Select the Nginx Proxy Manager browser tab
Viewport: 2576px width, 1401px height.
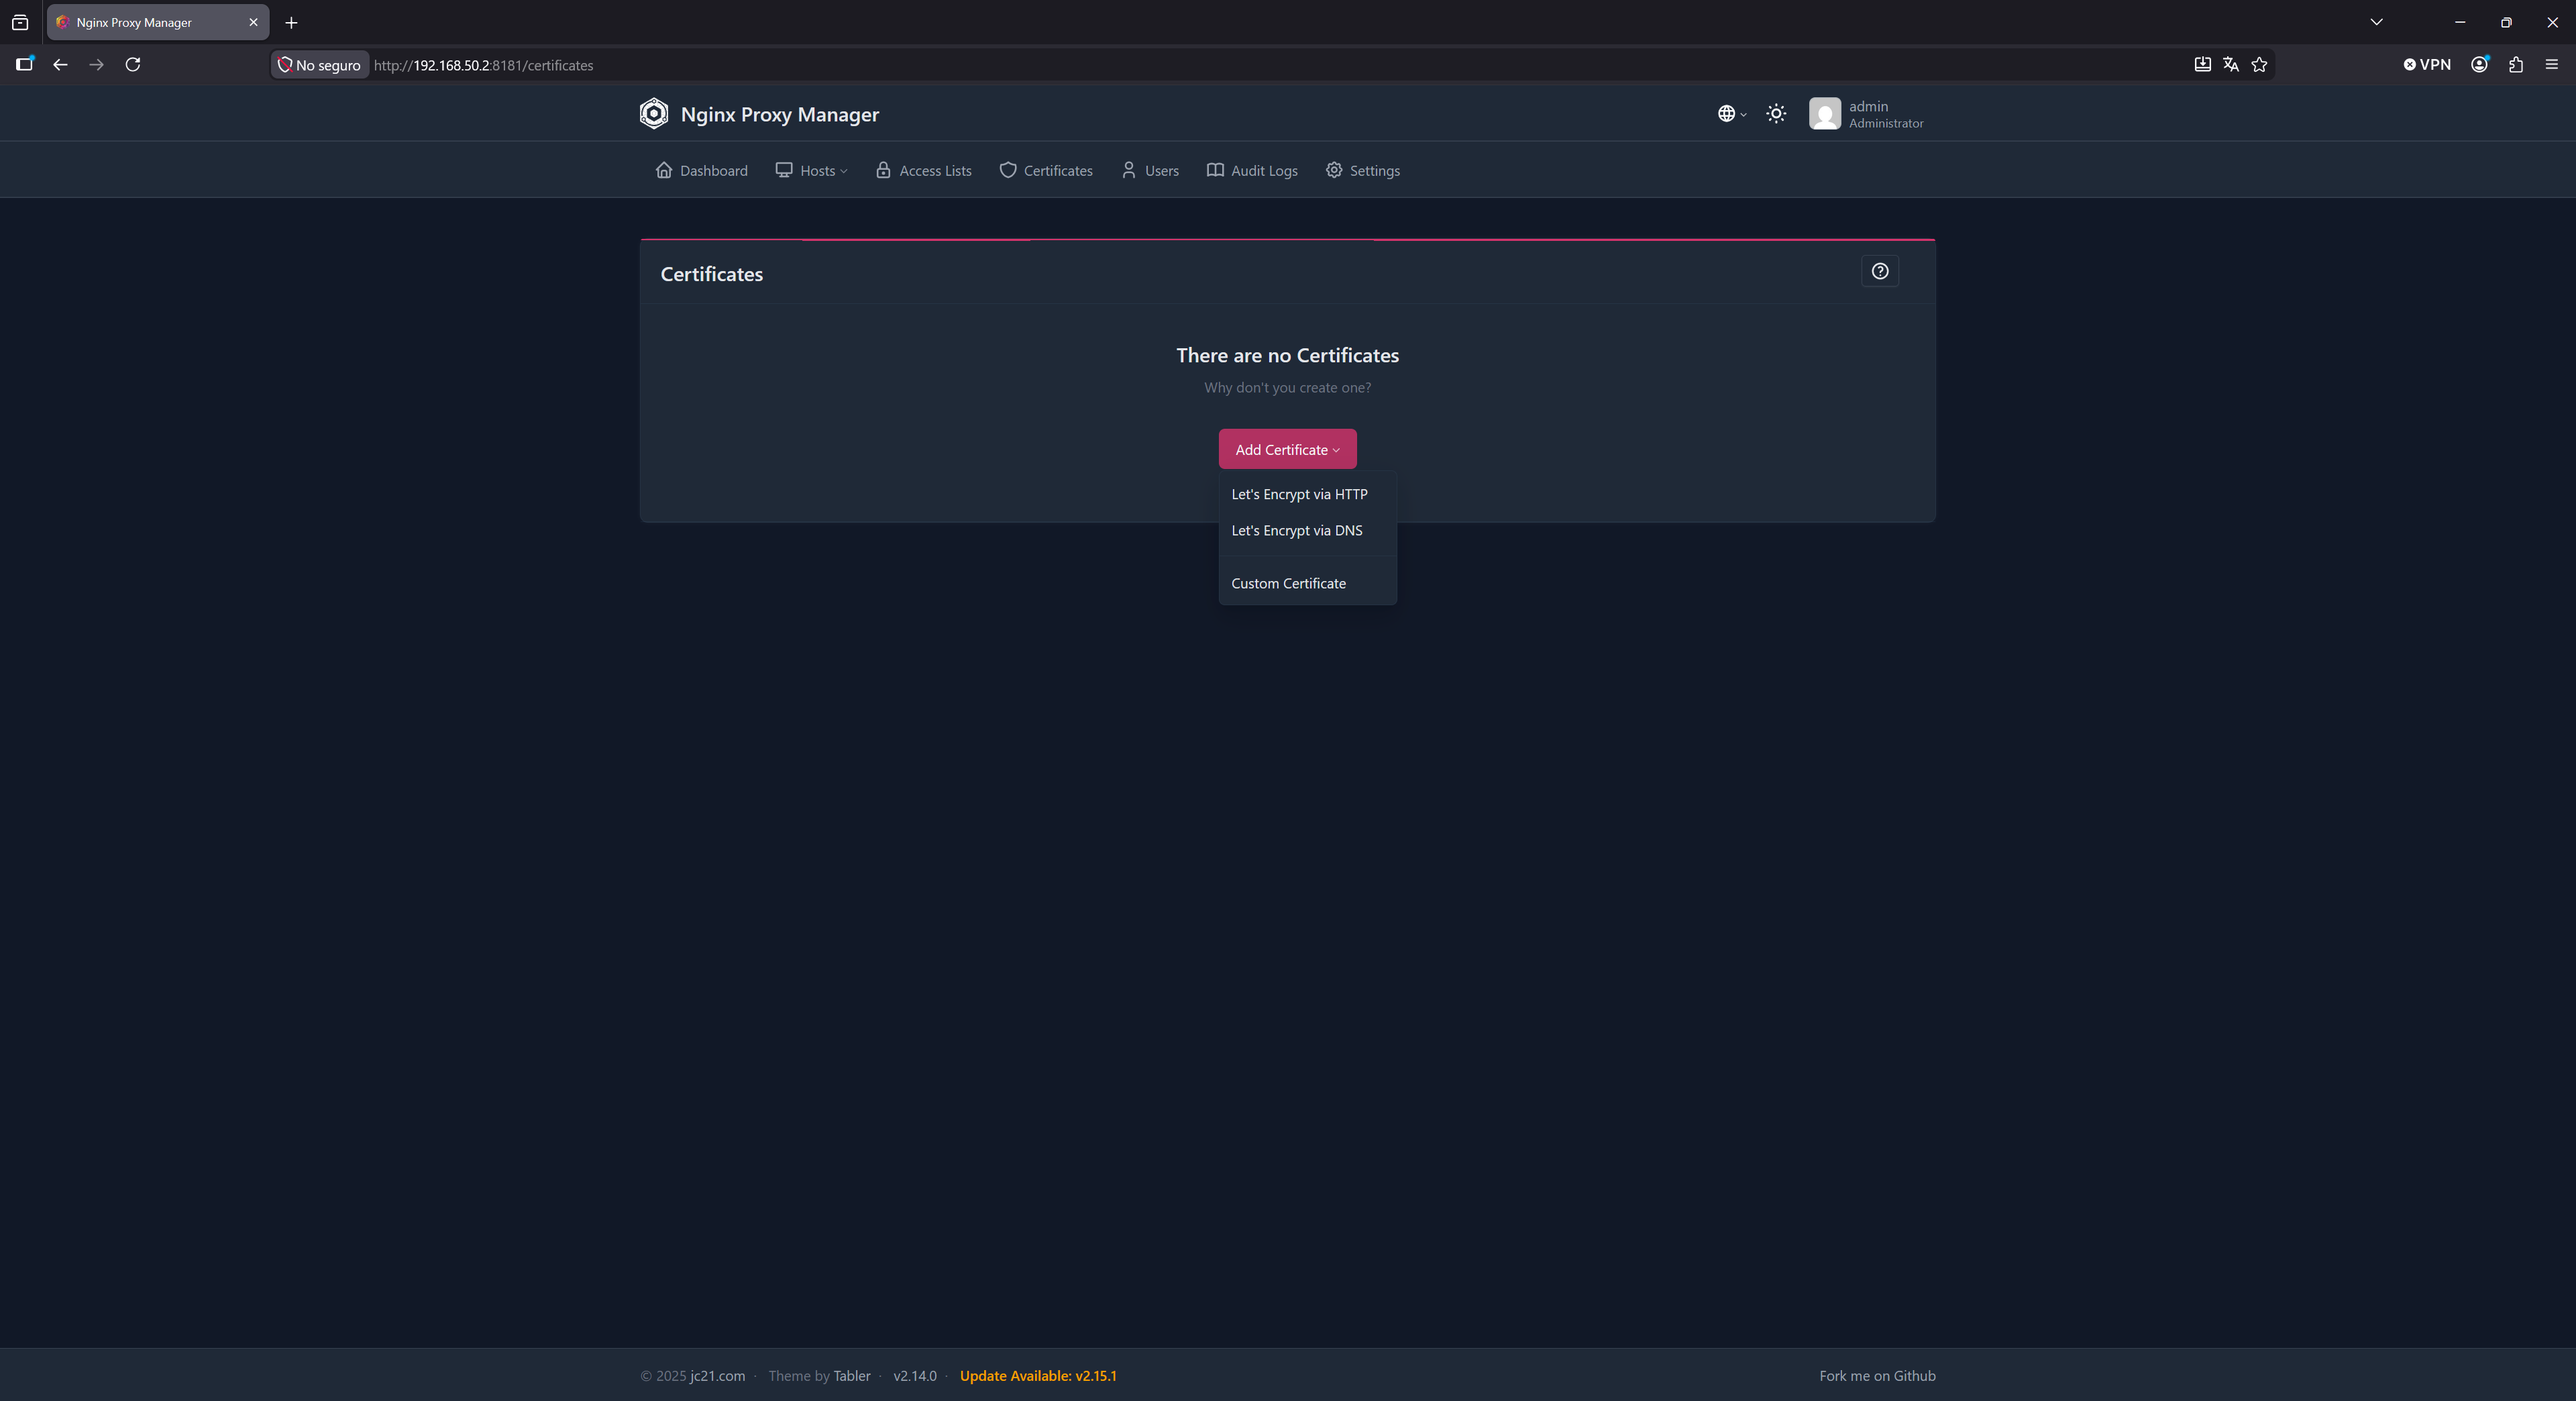(x=157, y=23)
